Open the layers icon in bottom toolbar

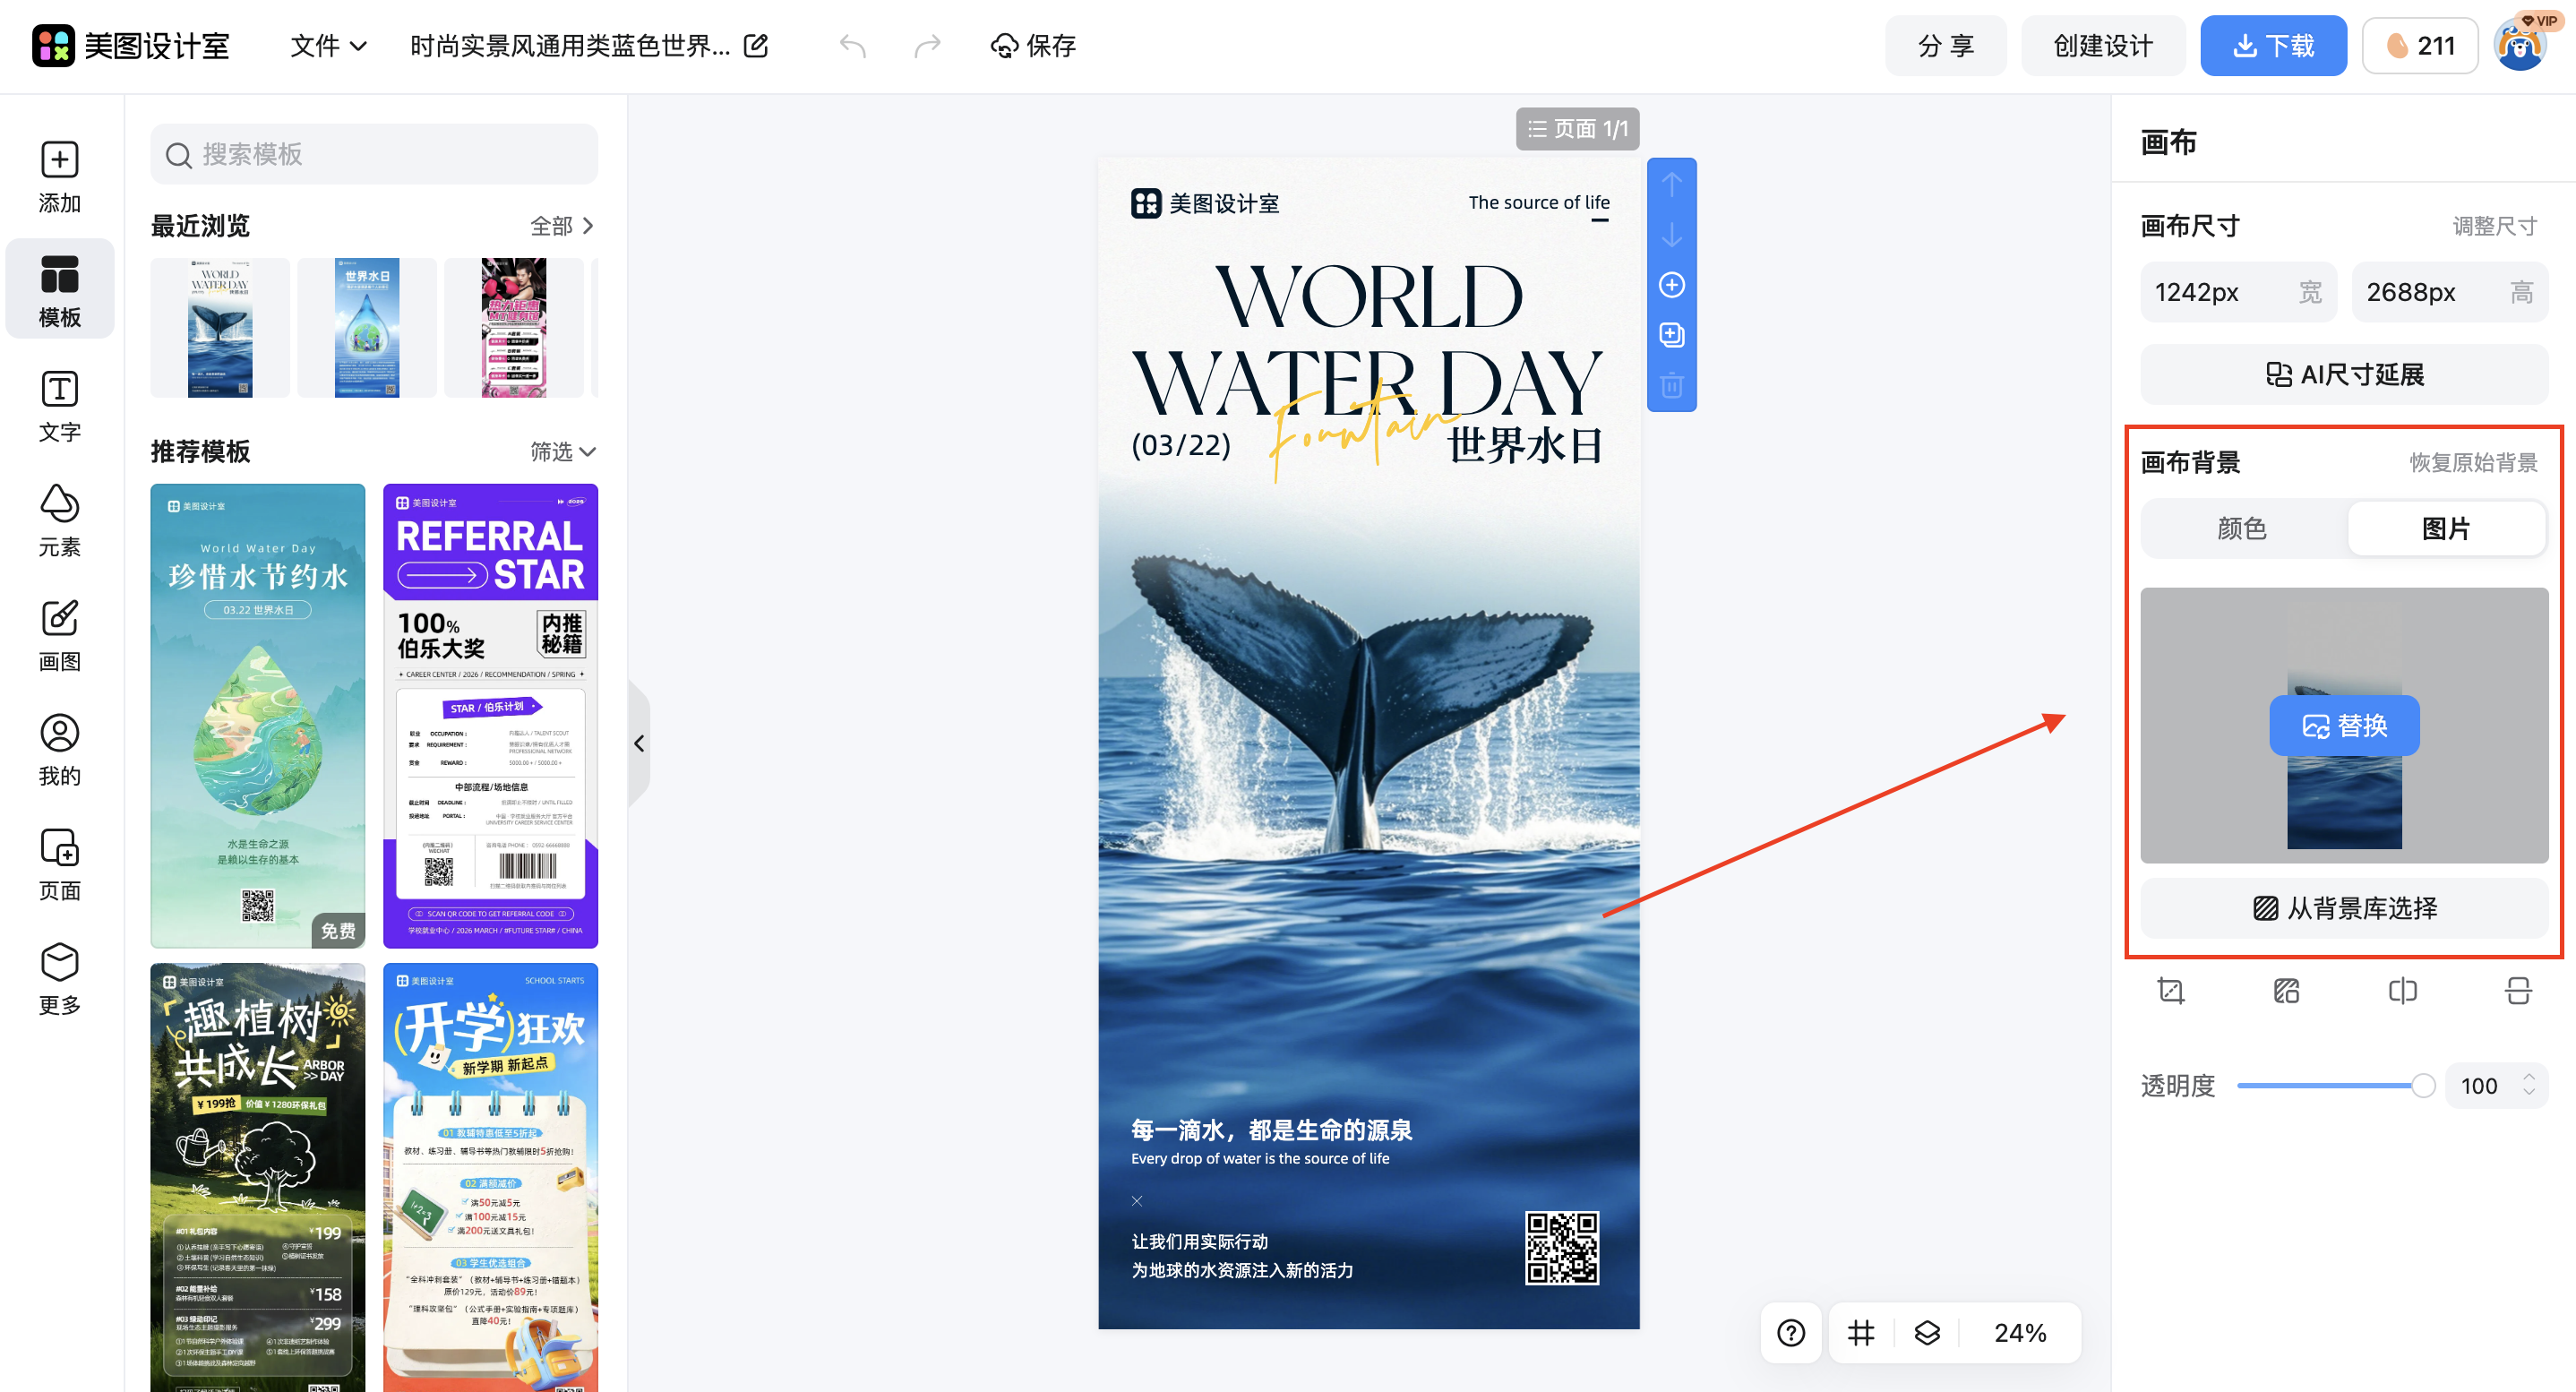point(1927,1333)
